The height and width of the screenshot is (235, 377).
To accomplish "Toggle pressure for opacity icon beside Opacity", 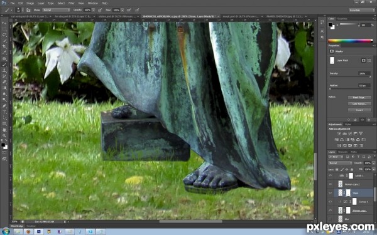I will pos(99,10).
